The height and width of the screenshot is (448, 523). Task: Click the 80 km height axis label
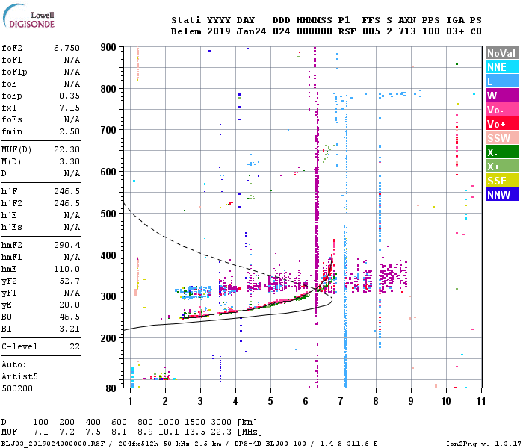(x=111, y=388)
